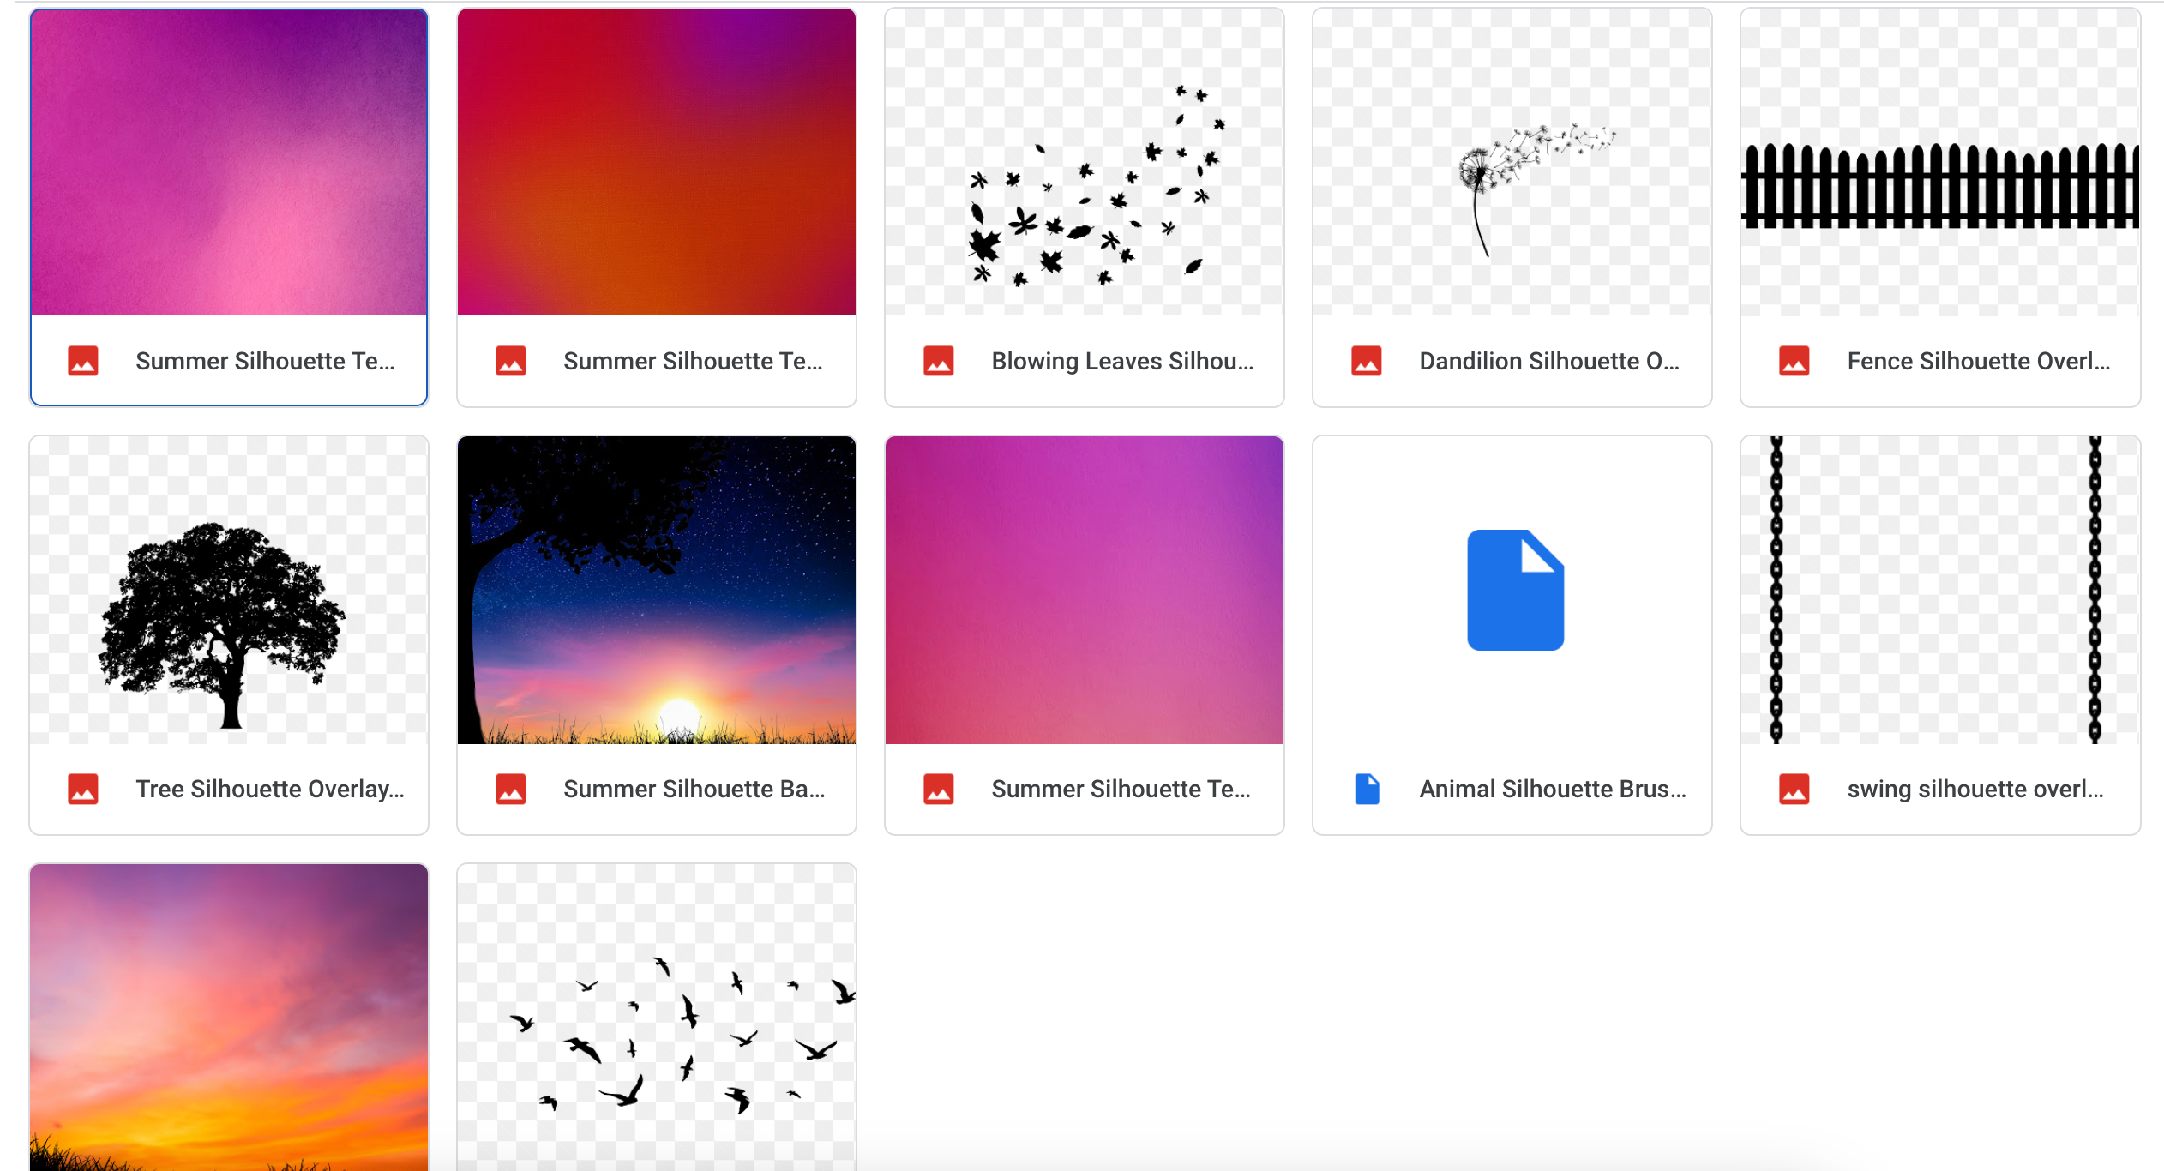Open the large blue generic file preview
2164x1171 pixels.
(x=1514, y=590)
